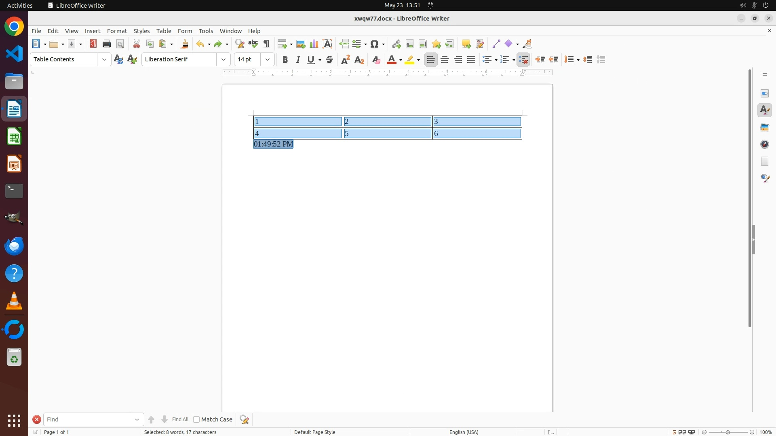The width and height of the screenshot is (776, 436).
Task: Toggle Italic formatting
Action: tap(298, 60)
